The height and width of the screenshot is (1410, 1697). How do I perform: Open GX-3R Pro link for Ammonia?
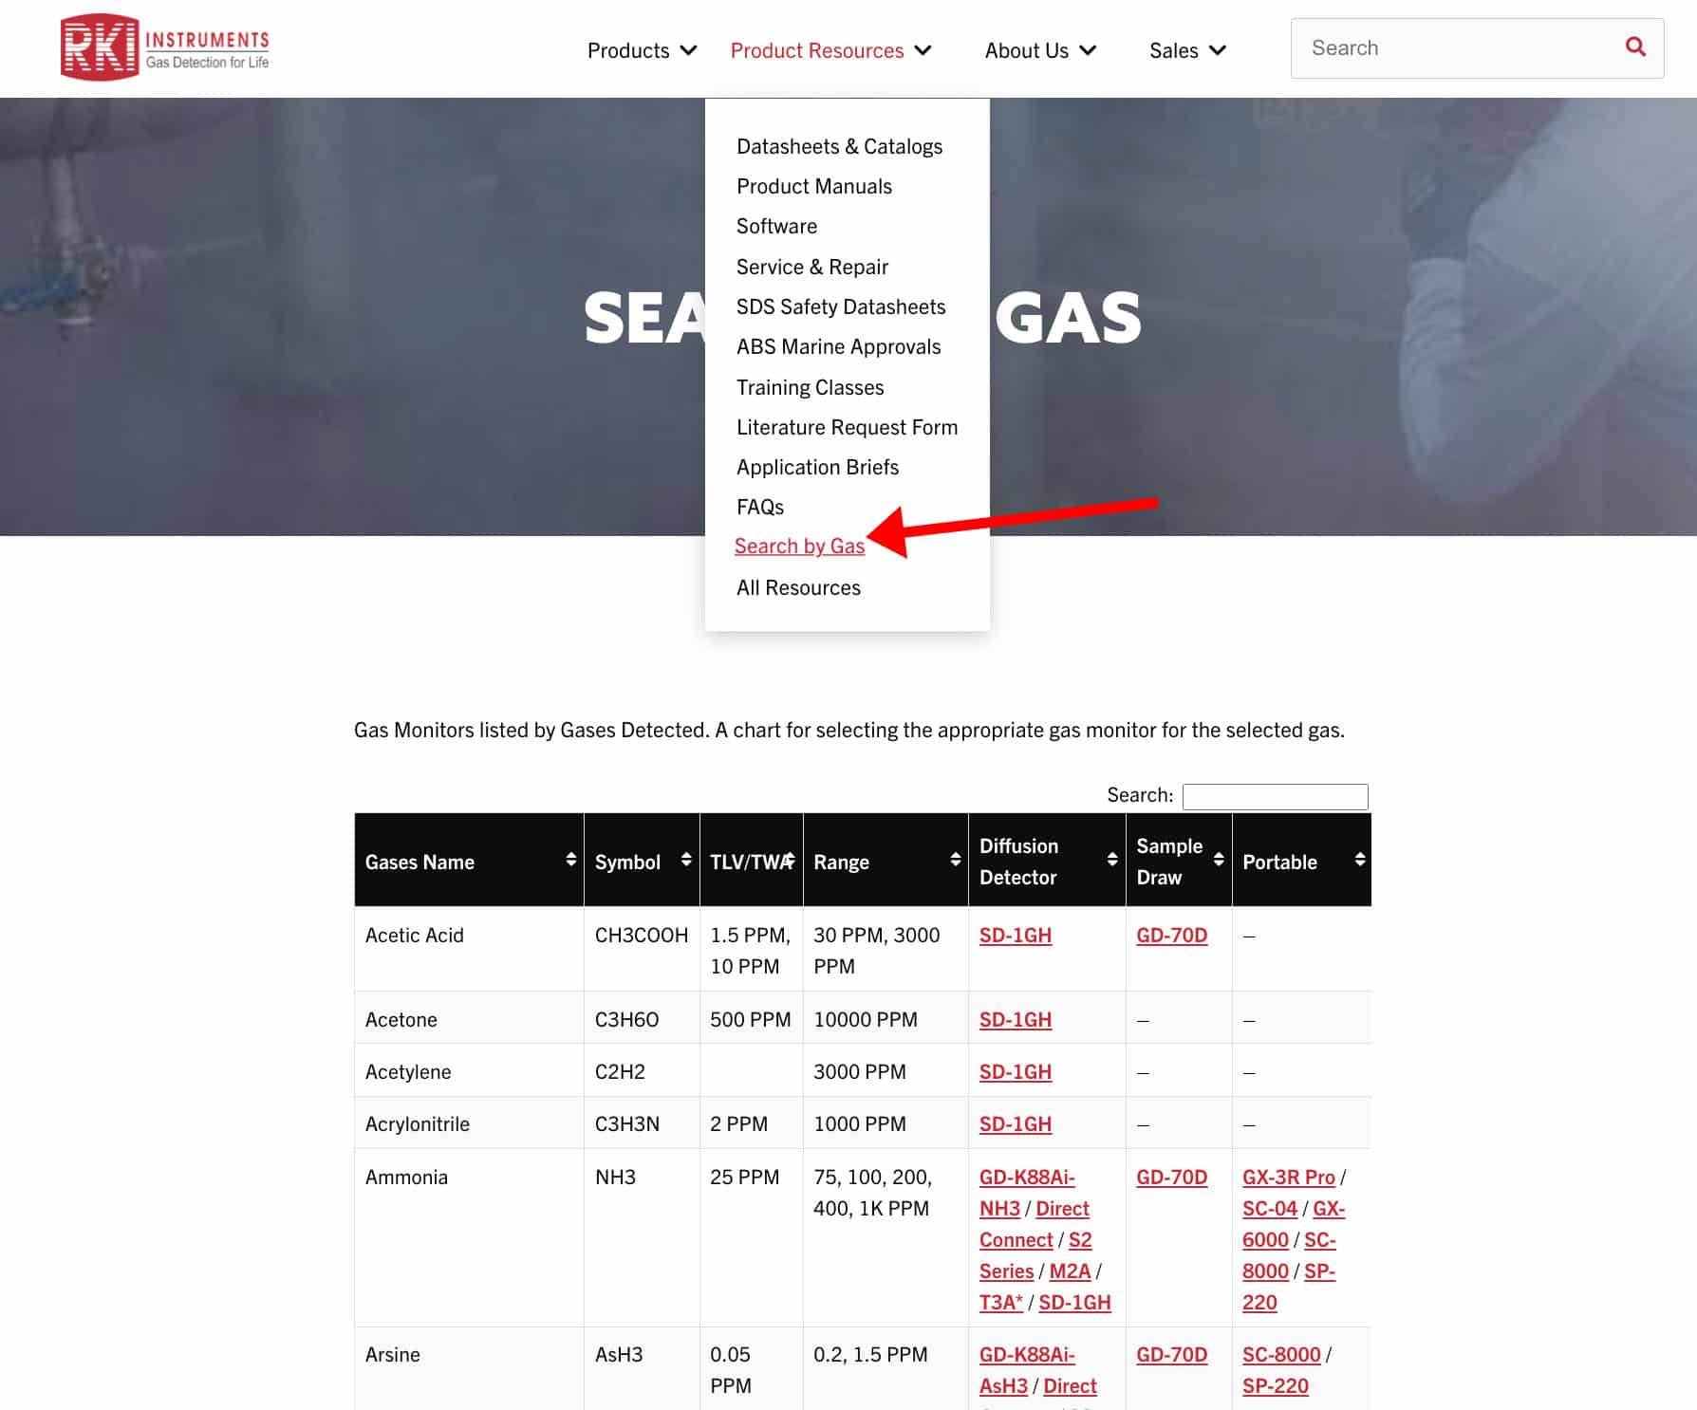pyautogui.click(x=1288, y=1177)
